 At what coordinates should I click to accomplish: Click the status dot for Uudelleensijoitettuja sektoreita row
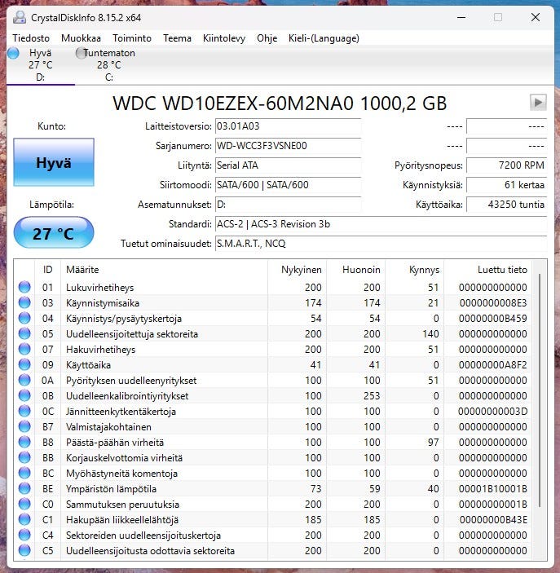24,333
